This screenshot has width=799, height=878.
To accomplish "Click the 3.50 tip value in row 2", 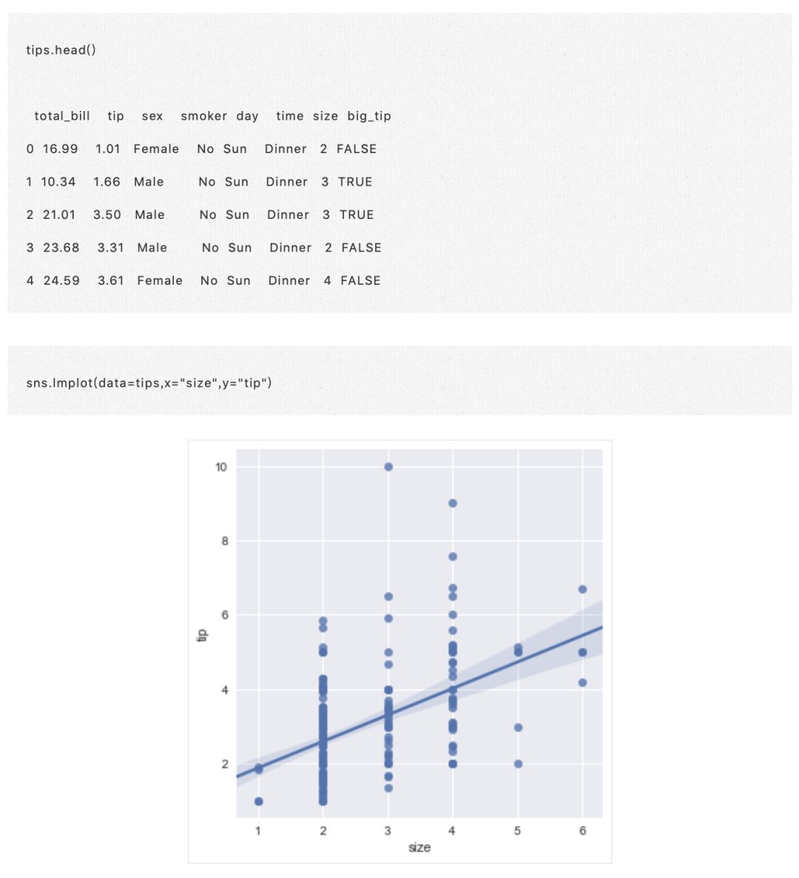I will click(107, 215).
